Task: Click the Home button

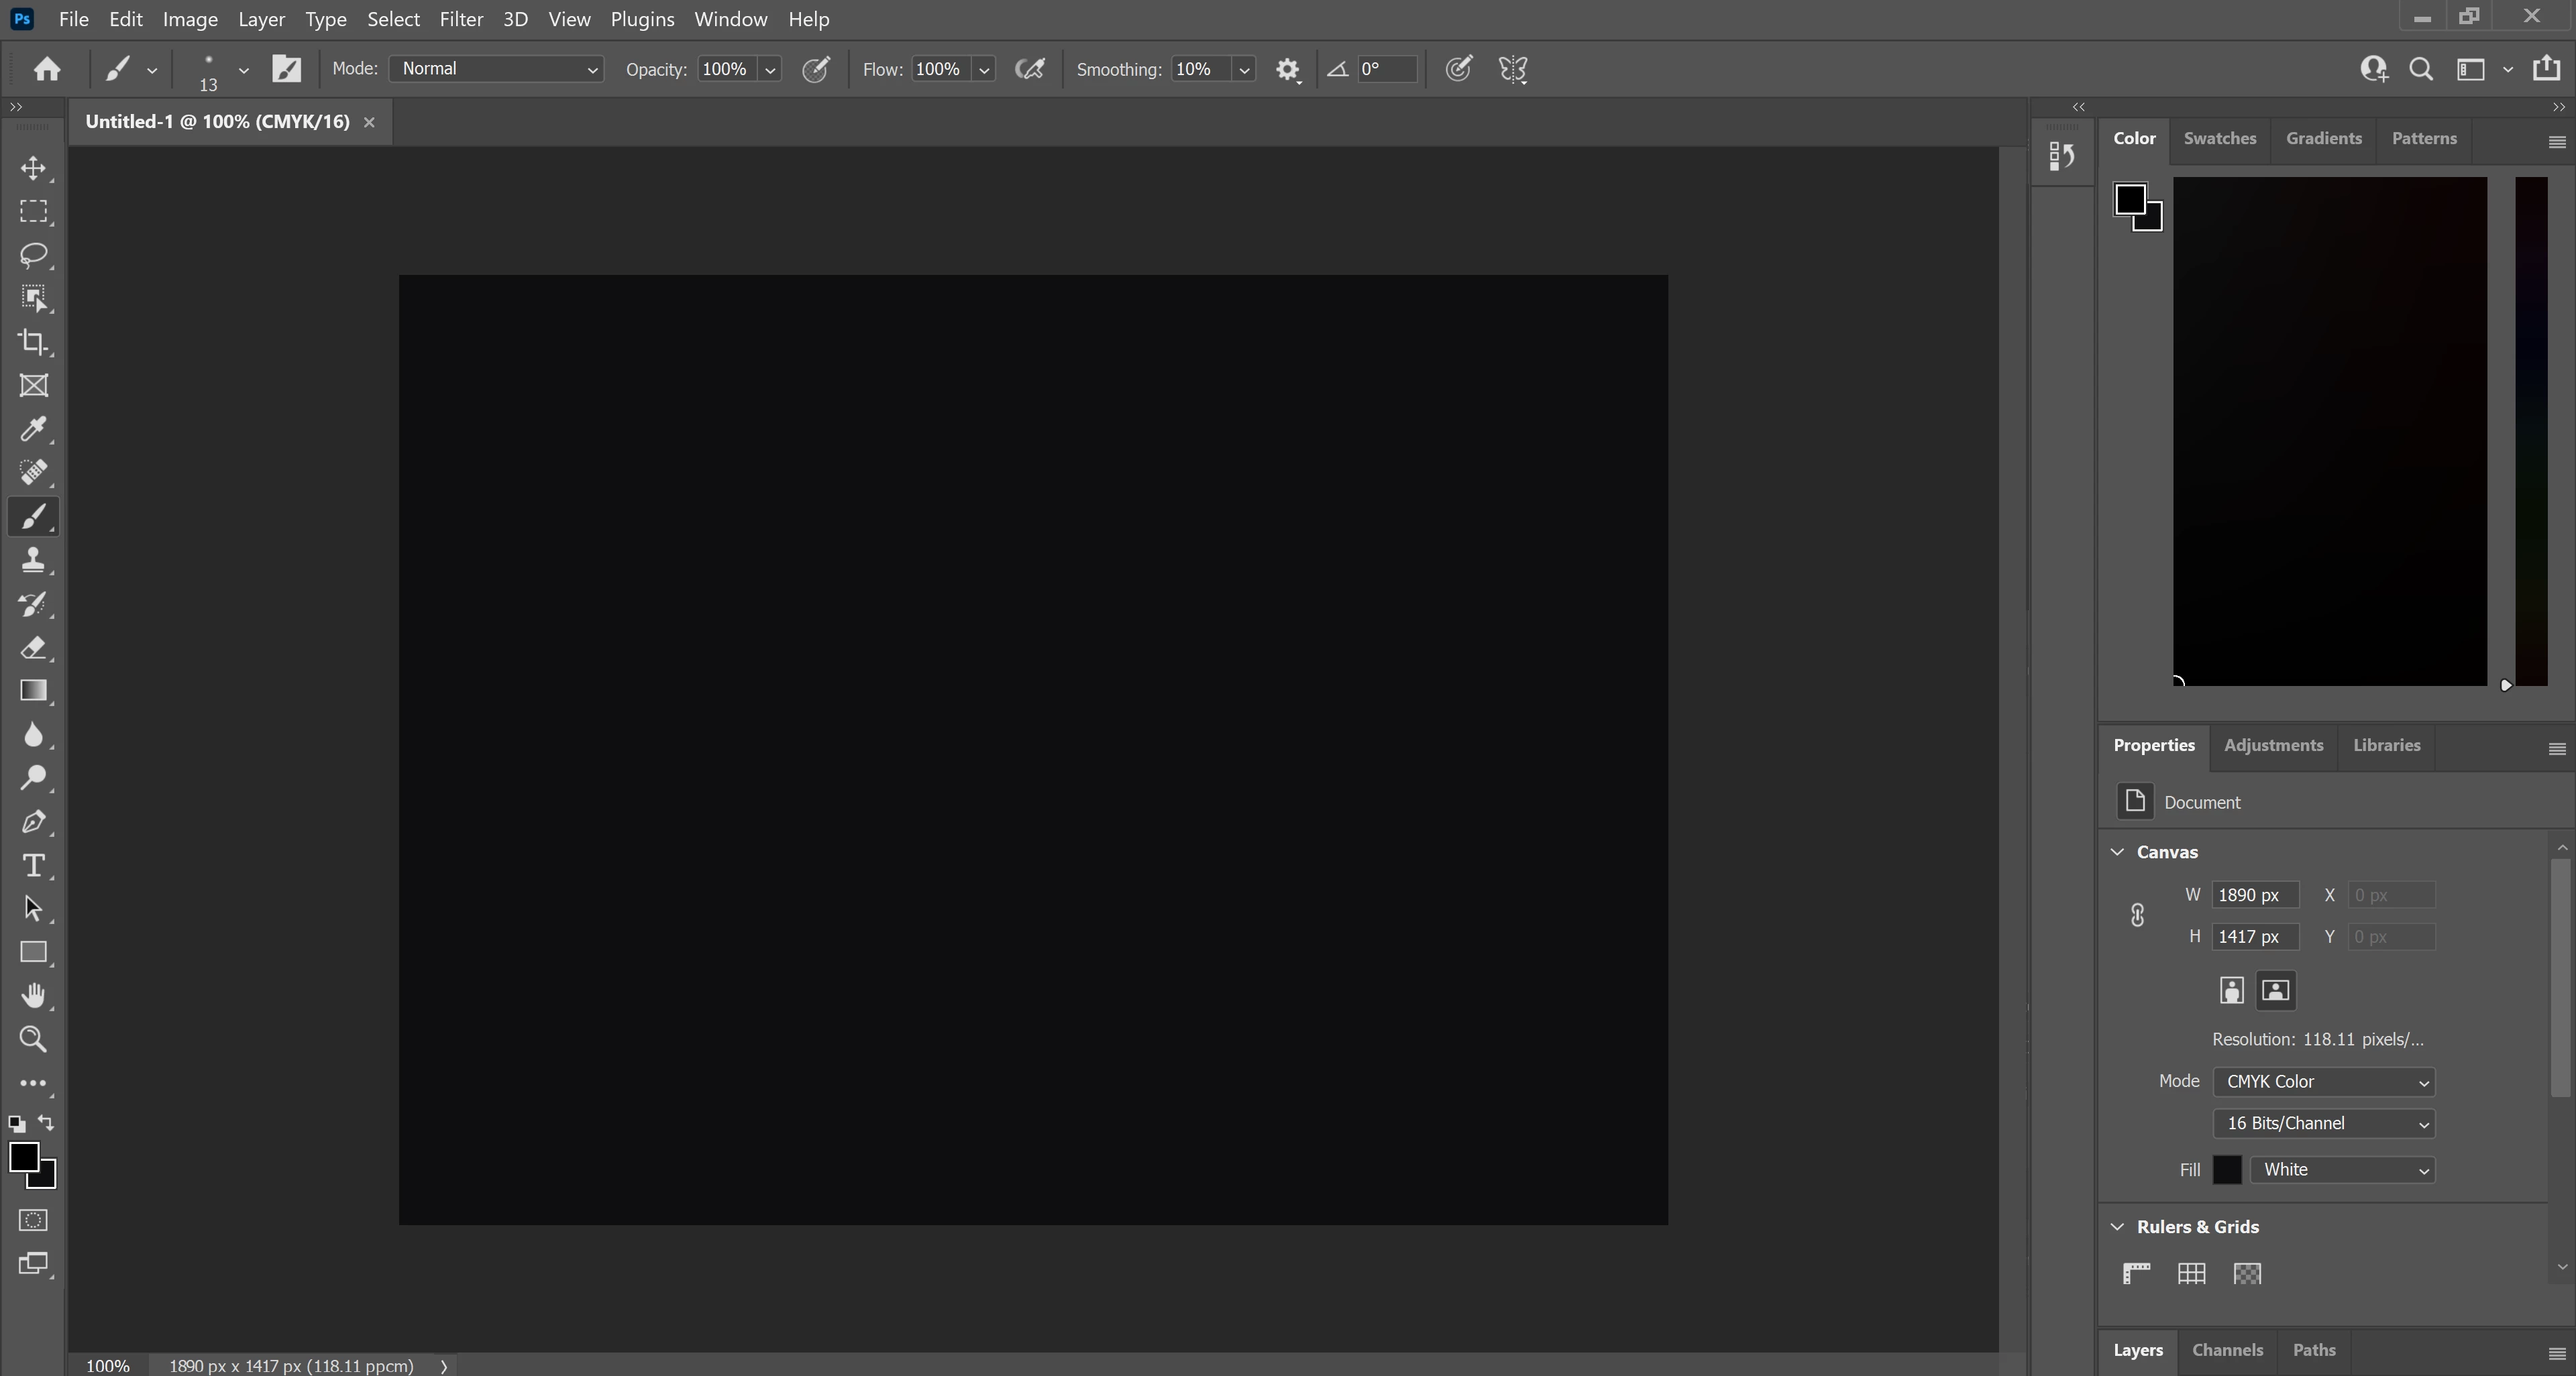Action: (x=47, y=69)
